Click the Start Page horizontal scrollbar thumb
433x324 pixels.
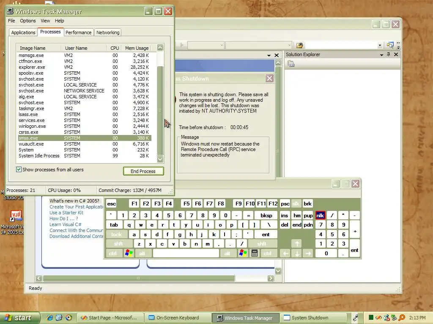pyautogui.click(x=139, y=278)
